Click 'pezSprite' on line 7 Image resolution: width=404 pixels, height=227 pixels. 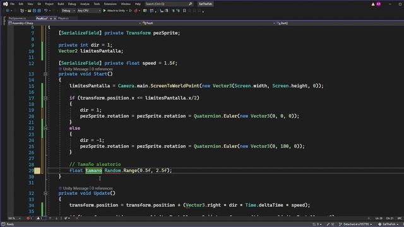pos(165,33)
